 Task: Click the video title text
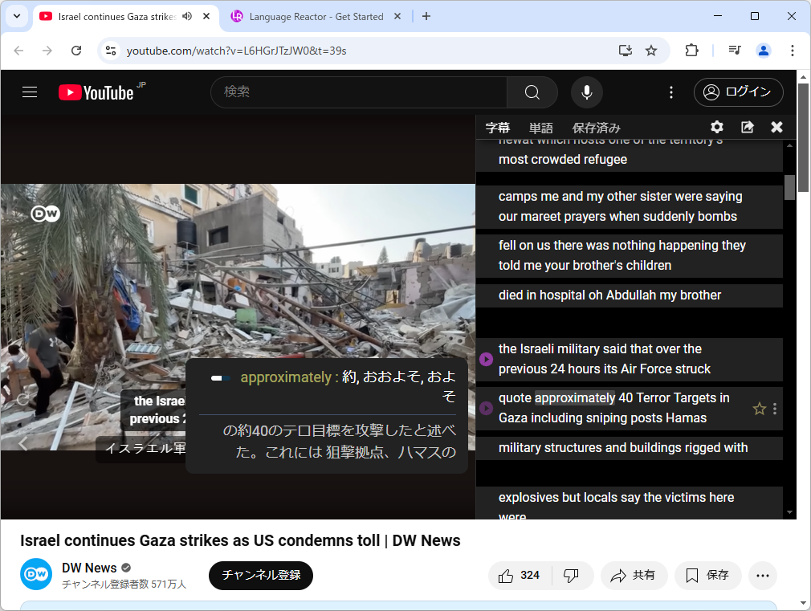pos(240,540)
